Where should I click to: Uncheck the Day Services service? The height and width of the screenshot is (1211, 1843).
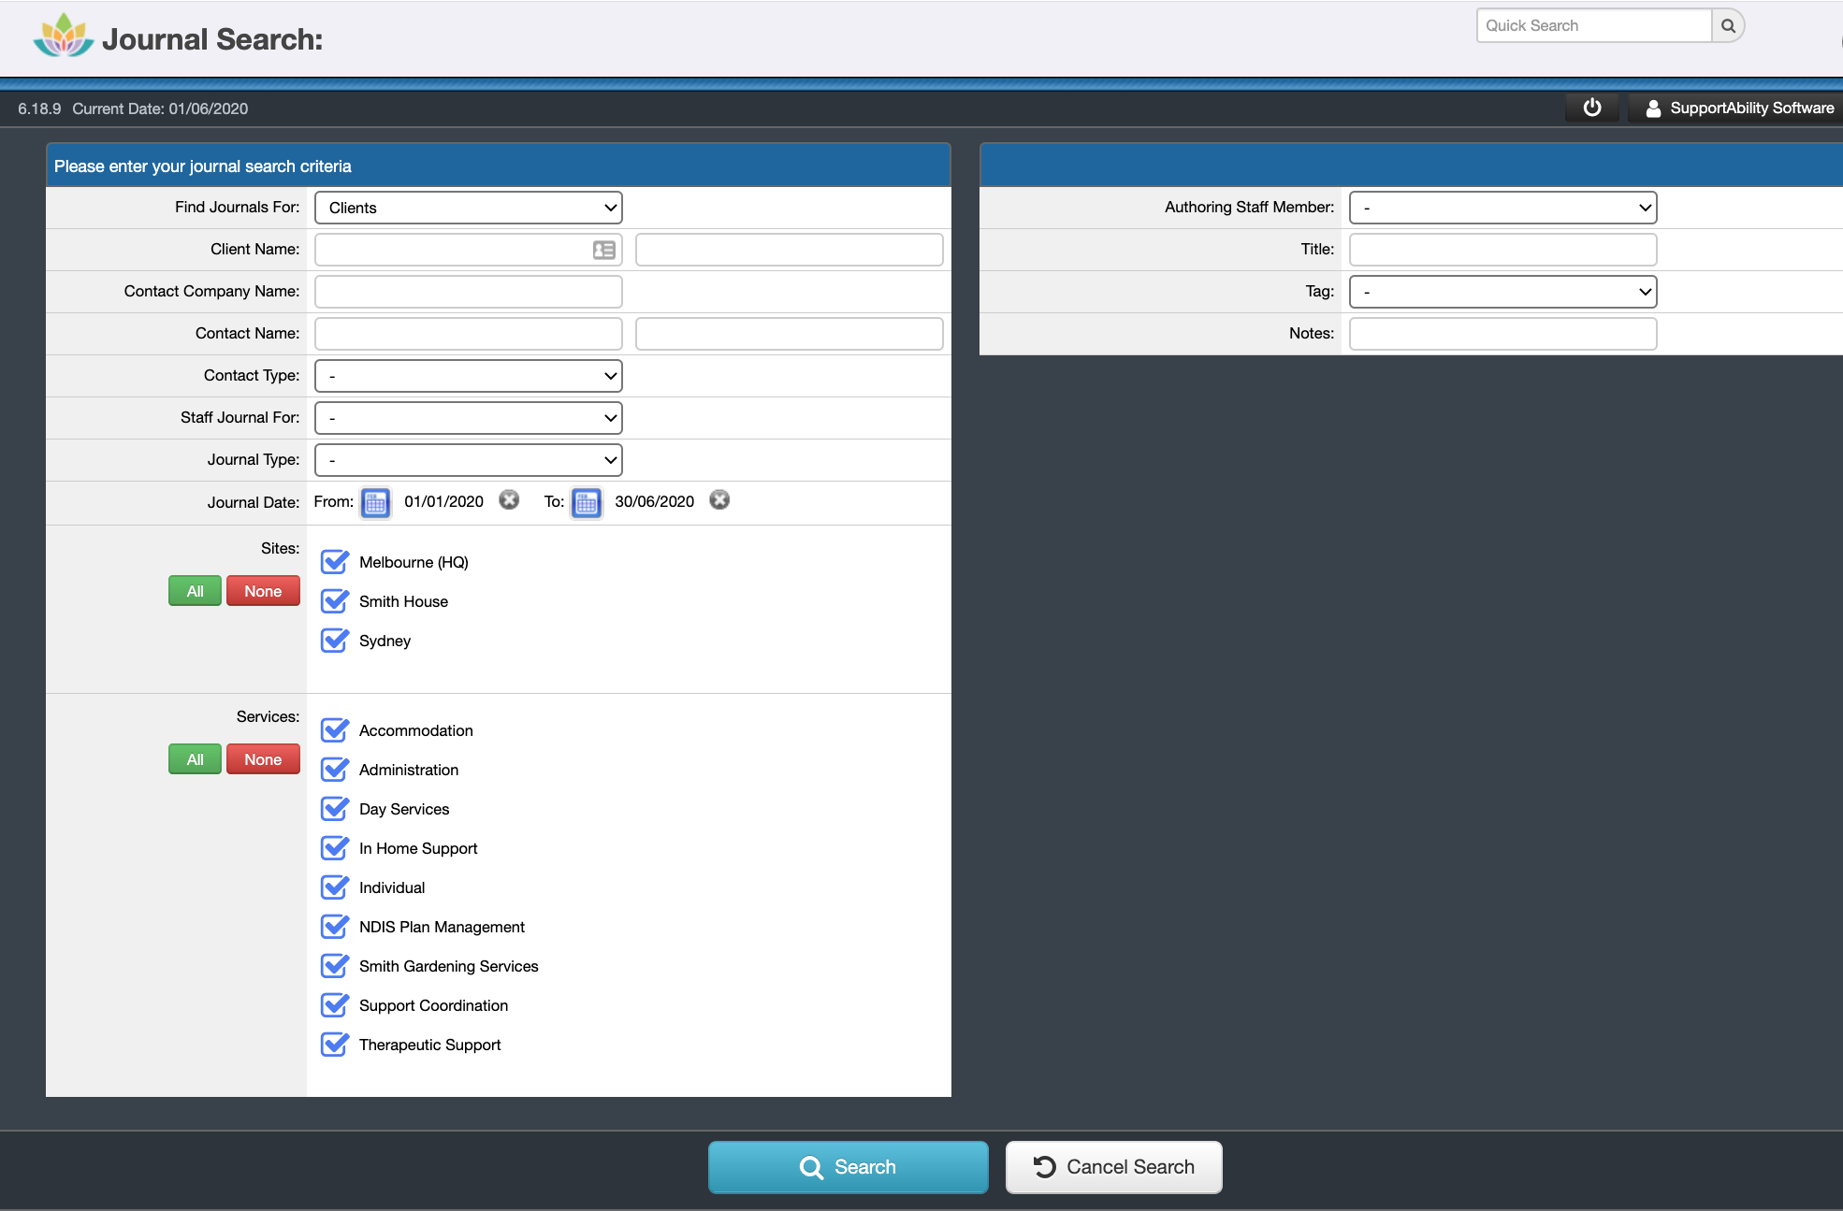[x=335, y=808]
